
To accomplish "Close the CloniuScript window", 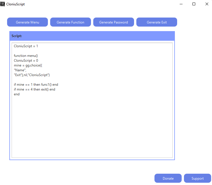I will click(207, 4).
